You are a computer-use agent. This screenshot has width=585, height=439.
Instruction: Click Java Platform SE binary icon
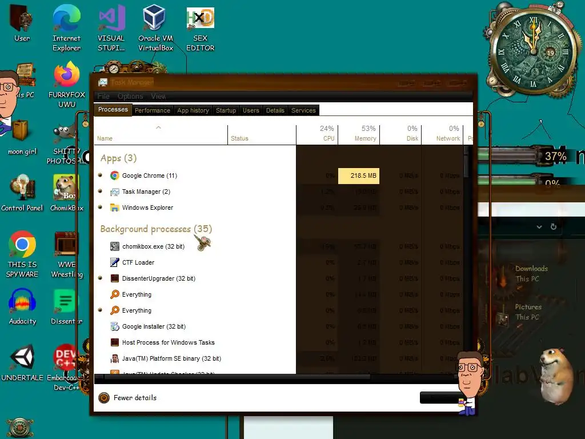[114, 358]
